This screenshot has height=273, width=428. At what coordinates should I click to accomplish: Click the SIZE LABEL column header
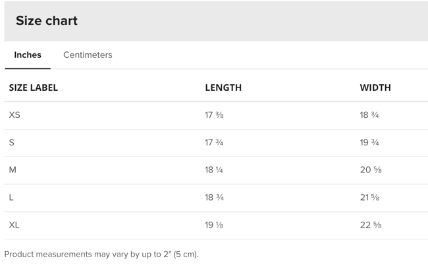click(x=34, y=87)
